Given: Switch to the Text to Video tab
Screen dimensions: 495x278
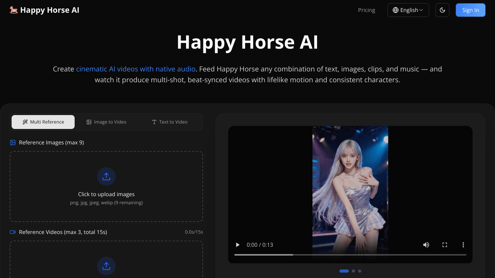Looking at the screenshot, I should (x=170, y=122).
